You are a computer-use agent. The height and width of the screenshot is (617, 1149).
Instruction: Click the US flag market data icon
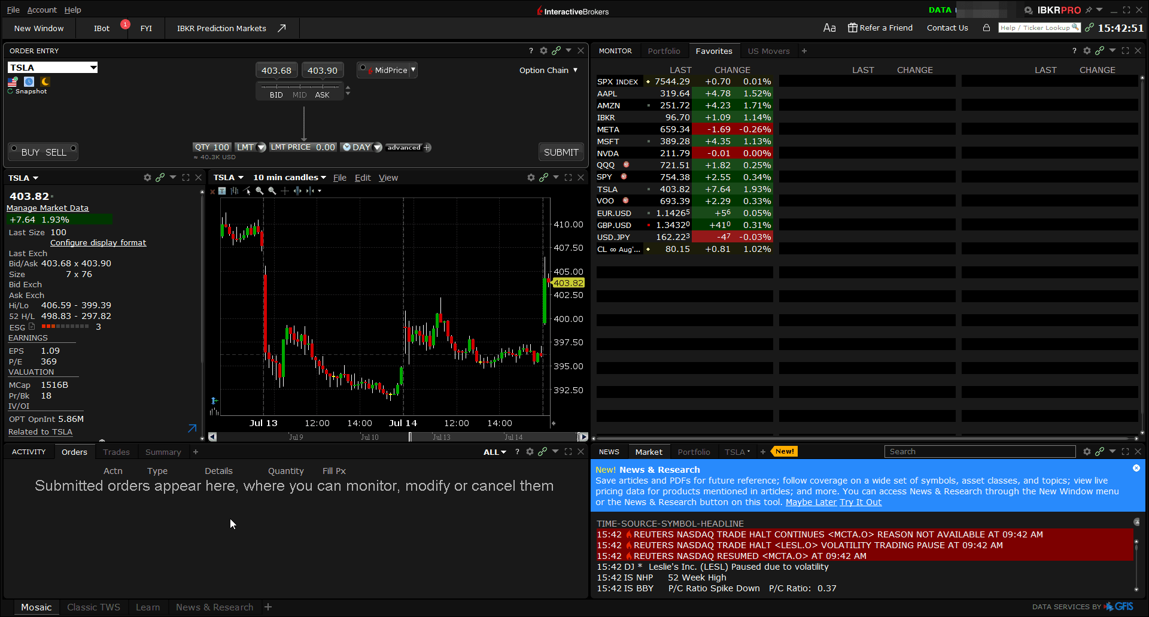pos(13,81)
